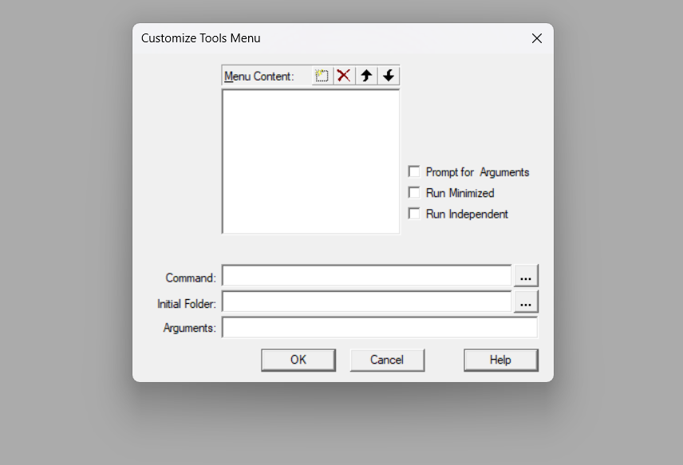This screenshot has width=683, height=465.
Task: Click the Menu Content label
Action: (259, 77)
